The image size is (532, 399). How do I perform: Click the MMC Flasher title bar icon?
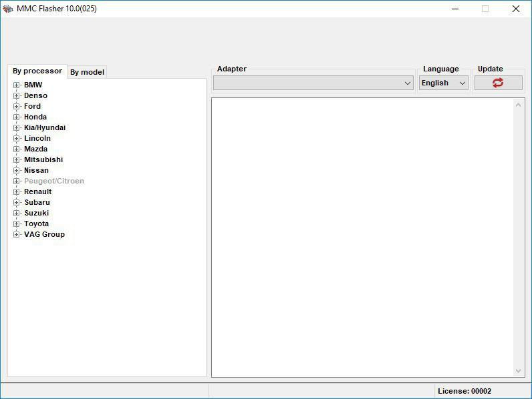tap(7, 9)
